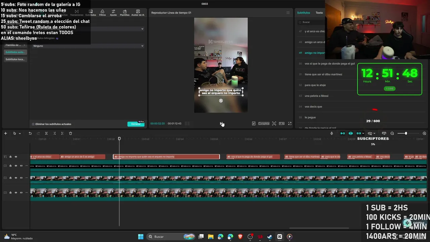Mute the watermark video track
This screenshot has width=430, height=242.
coord(21,166)
